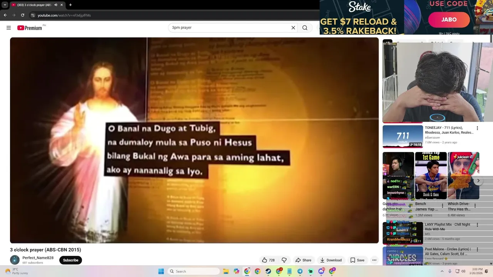
Task: Go to YouTube Premium home logo
Action: [30, 28]
